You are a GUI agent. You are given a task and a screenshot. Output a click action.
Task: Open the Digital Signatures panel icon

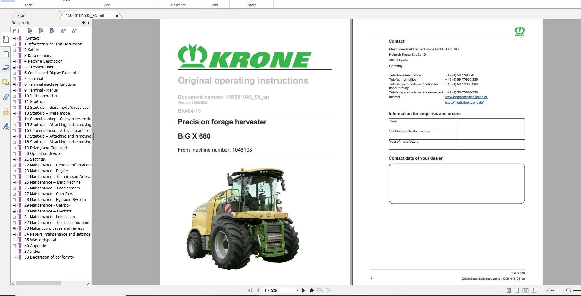(x=5, y=126)
